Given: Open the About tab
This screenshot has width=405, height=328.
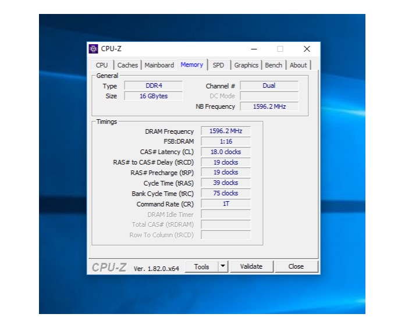Looking at the screenshot, I should pos(298,65).
